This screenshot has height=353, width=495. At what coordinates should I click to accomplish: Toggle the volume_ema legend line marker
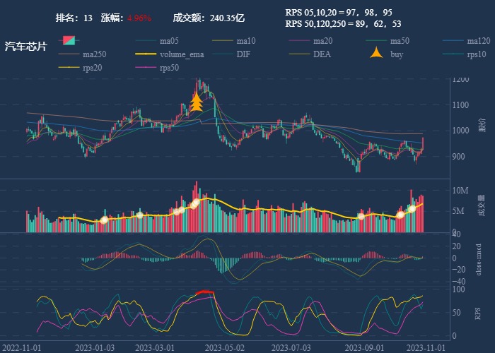[146, 54]
